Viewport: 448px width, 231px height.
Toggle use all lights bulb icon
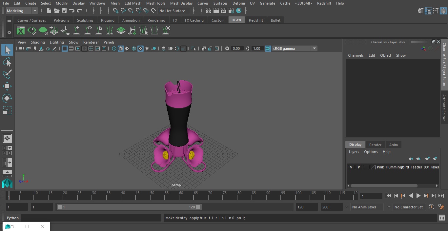147,48
